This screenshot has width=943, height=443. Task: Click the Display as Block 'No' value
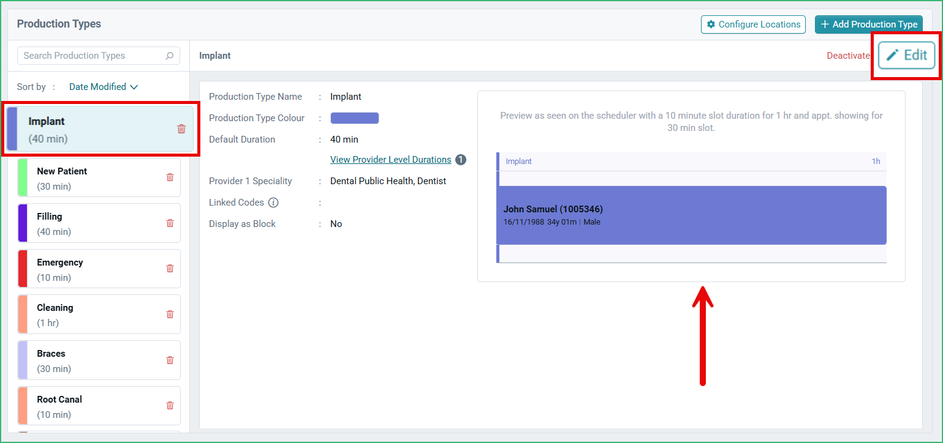pyautogui.click(x=336, y=224)
